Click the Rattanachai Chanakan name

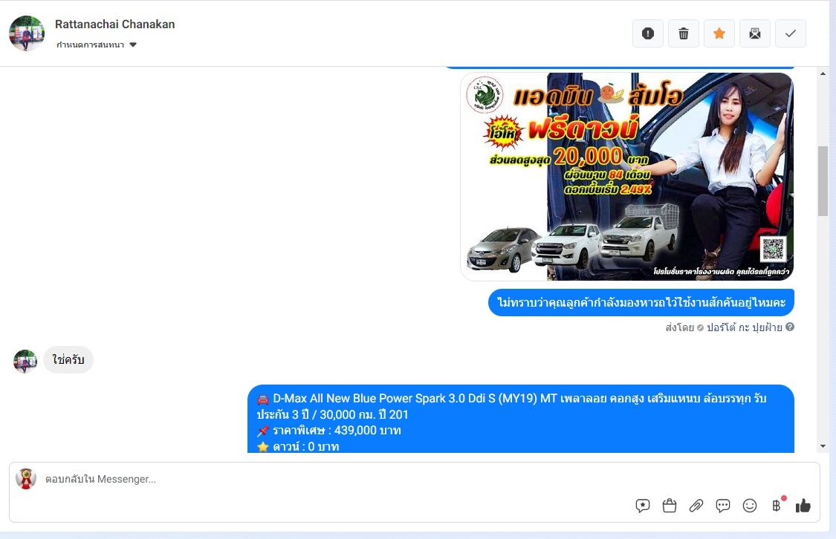(x=114, y=24)
